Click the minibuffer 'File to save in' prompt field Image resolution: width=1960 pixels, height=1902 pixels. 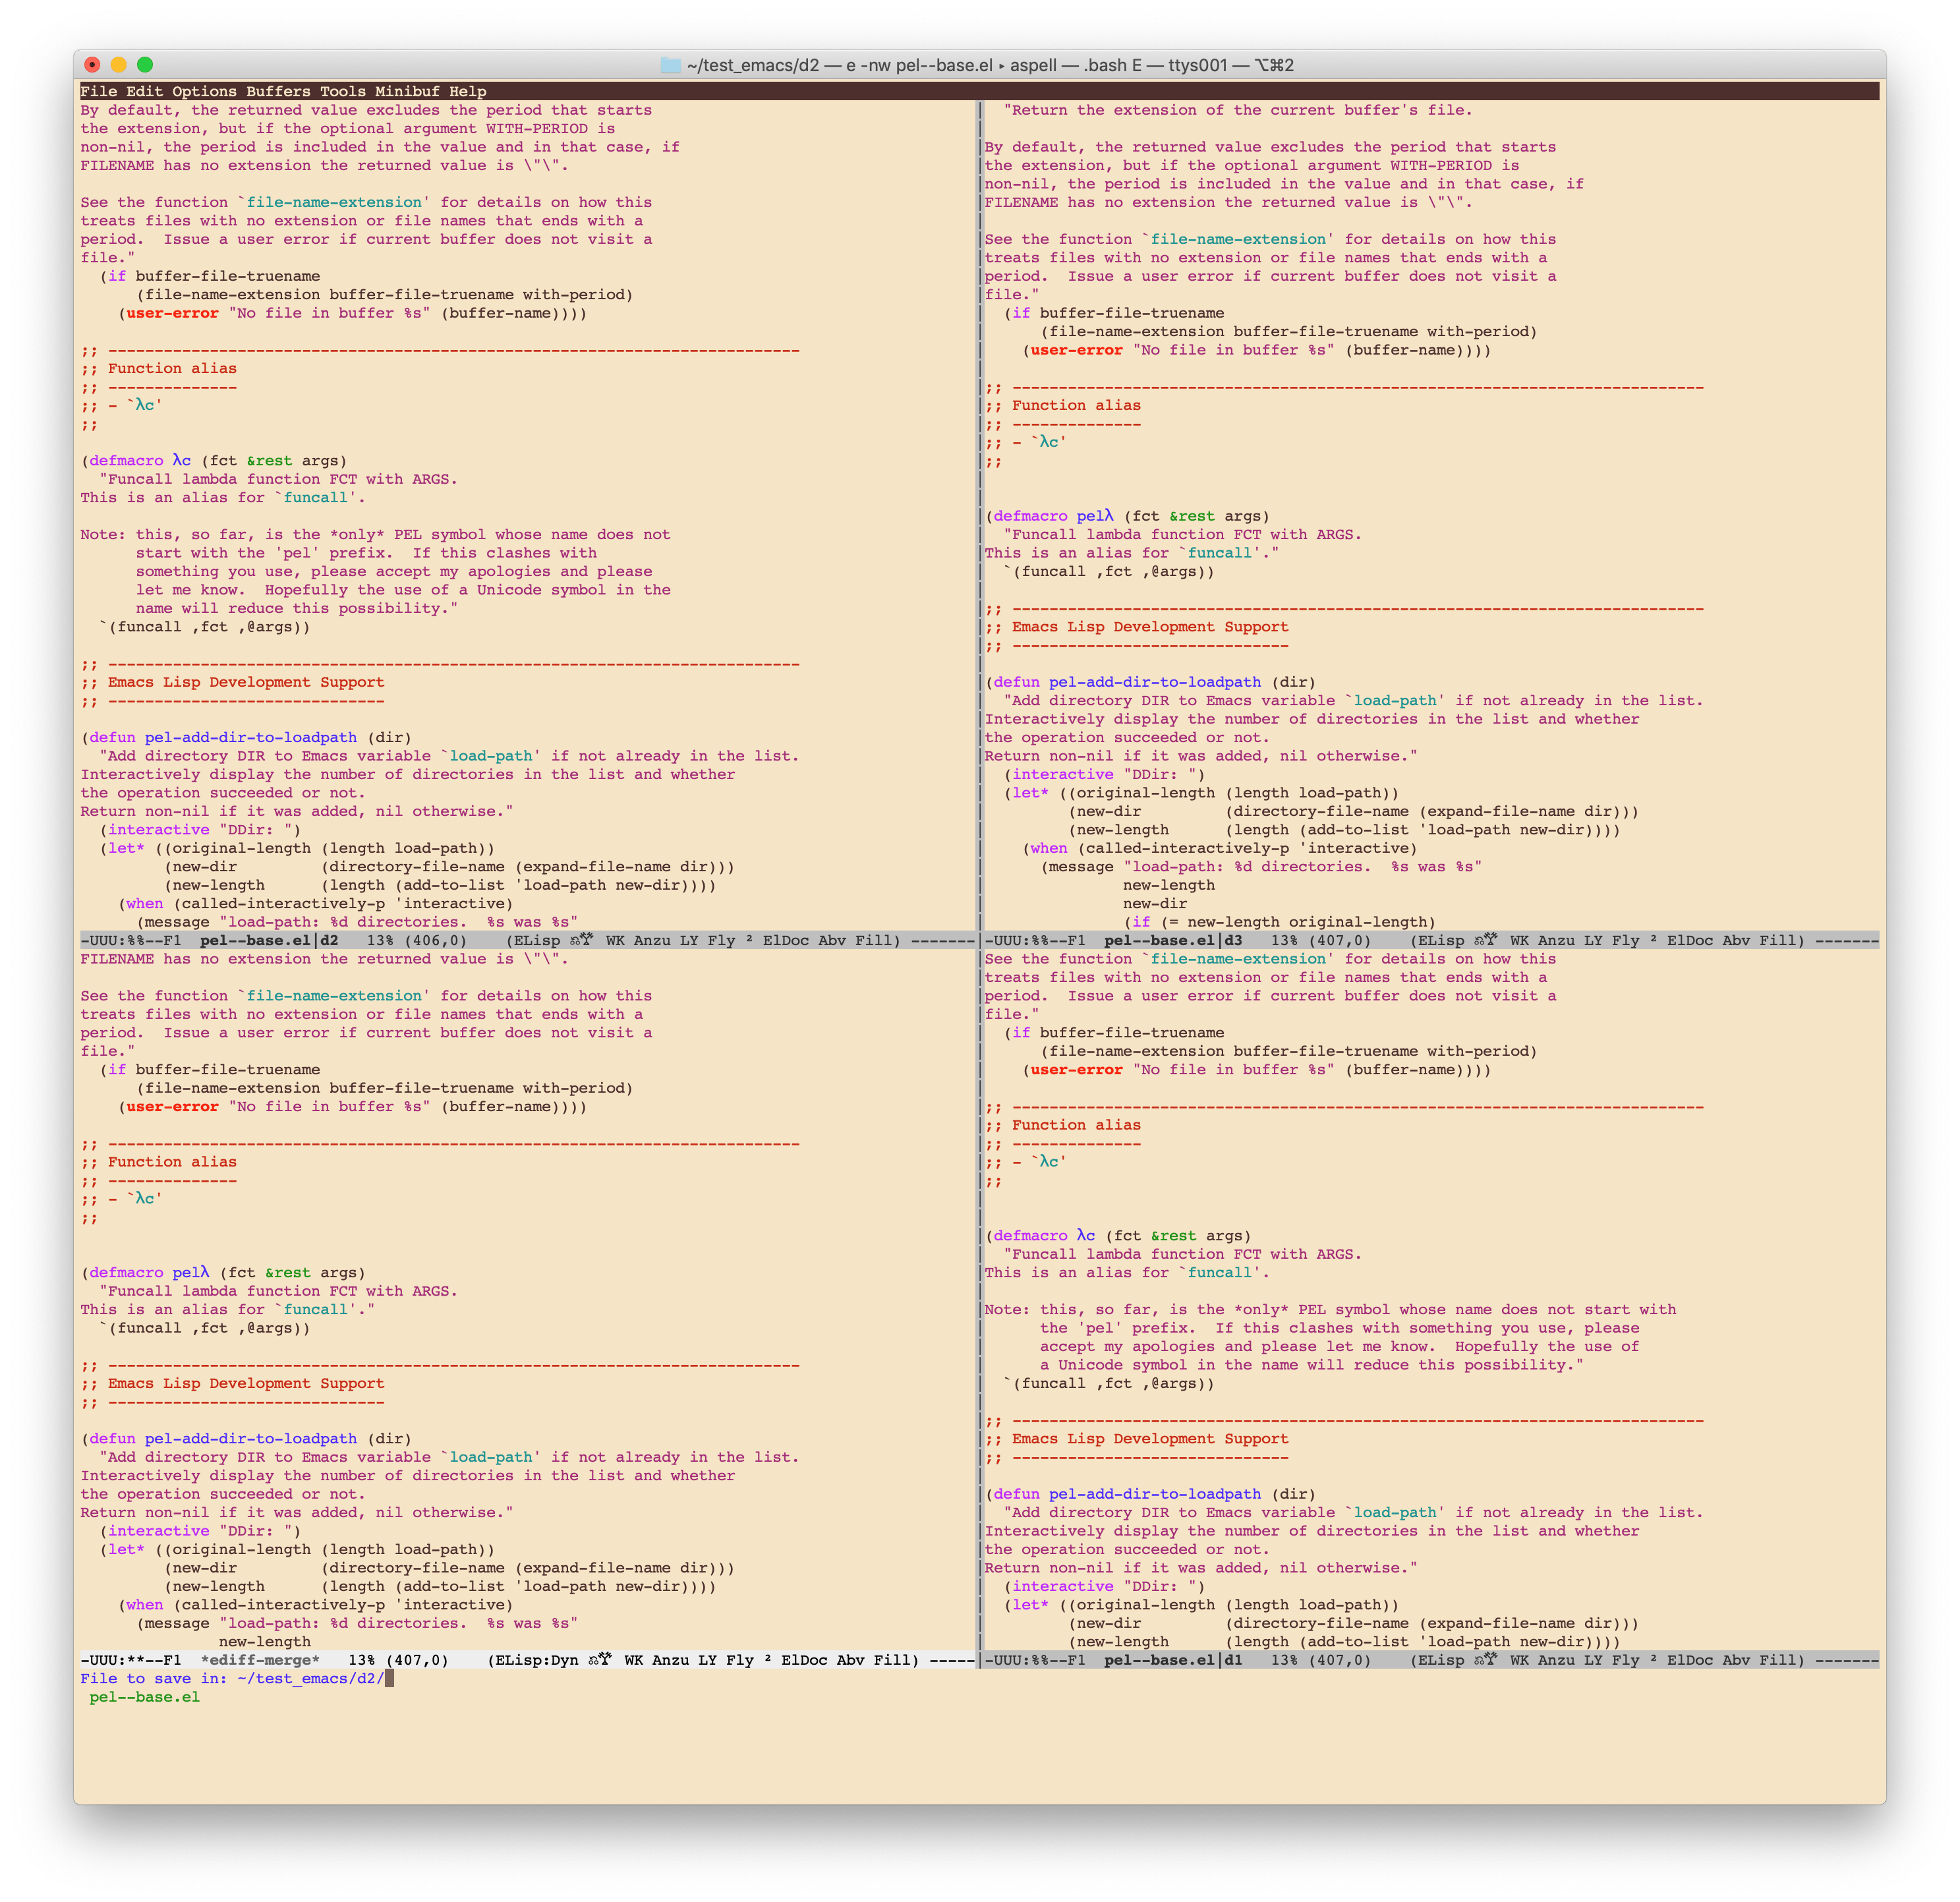[x=237, y=1678]
